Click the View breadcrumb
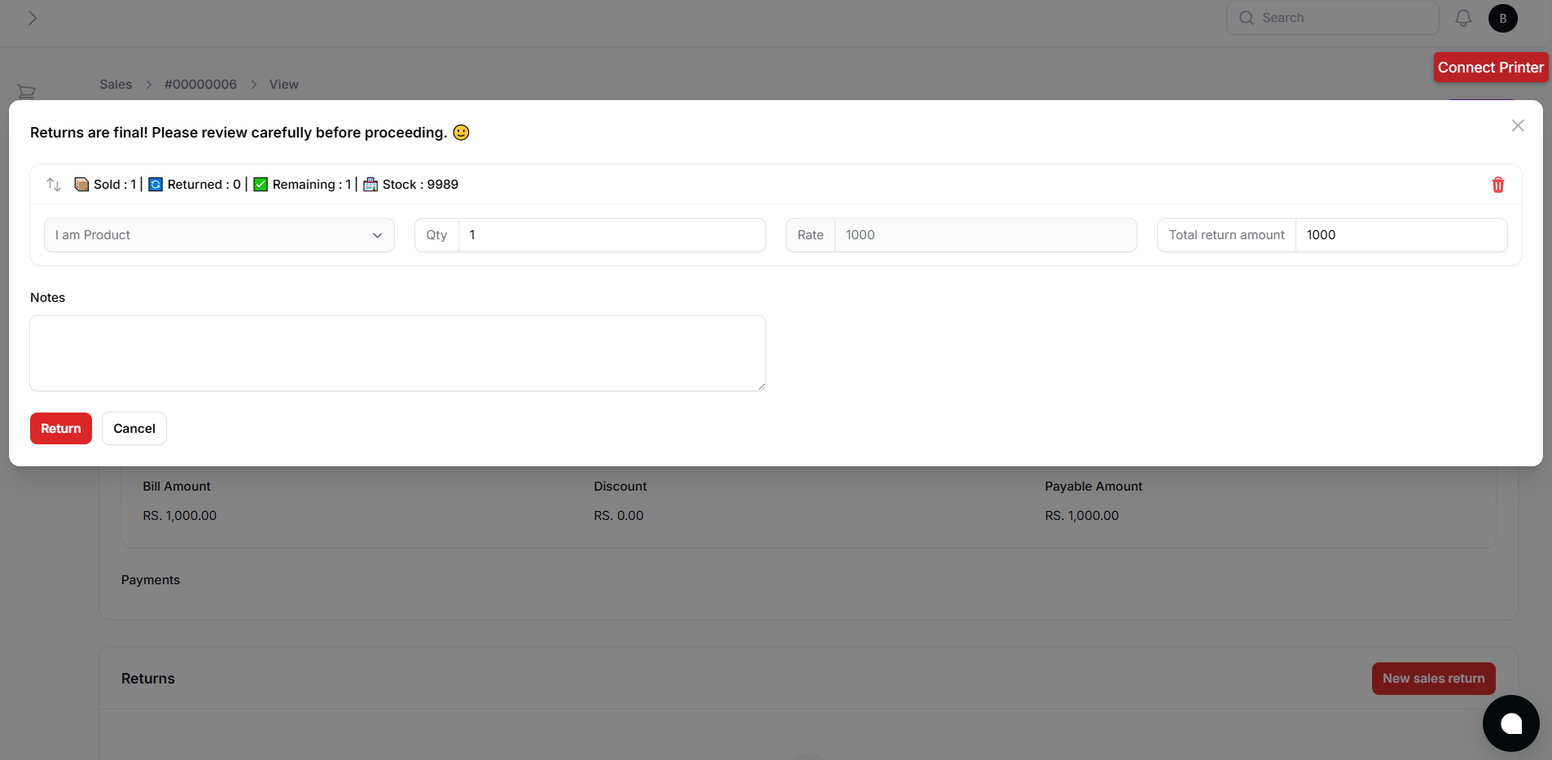Screen dimensions: 1552x760 click(284, 85)
